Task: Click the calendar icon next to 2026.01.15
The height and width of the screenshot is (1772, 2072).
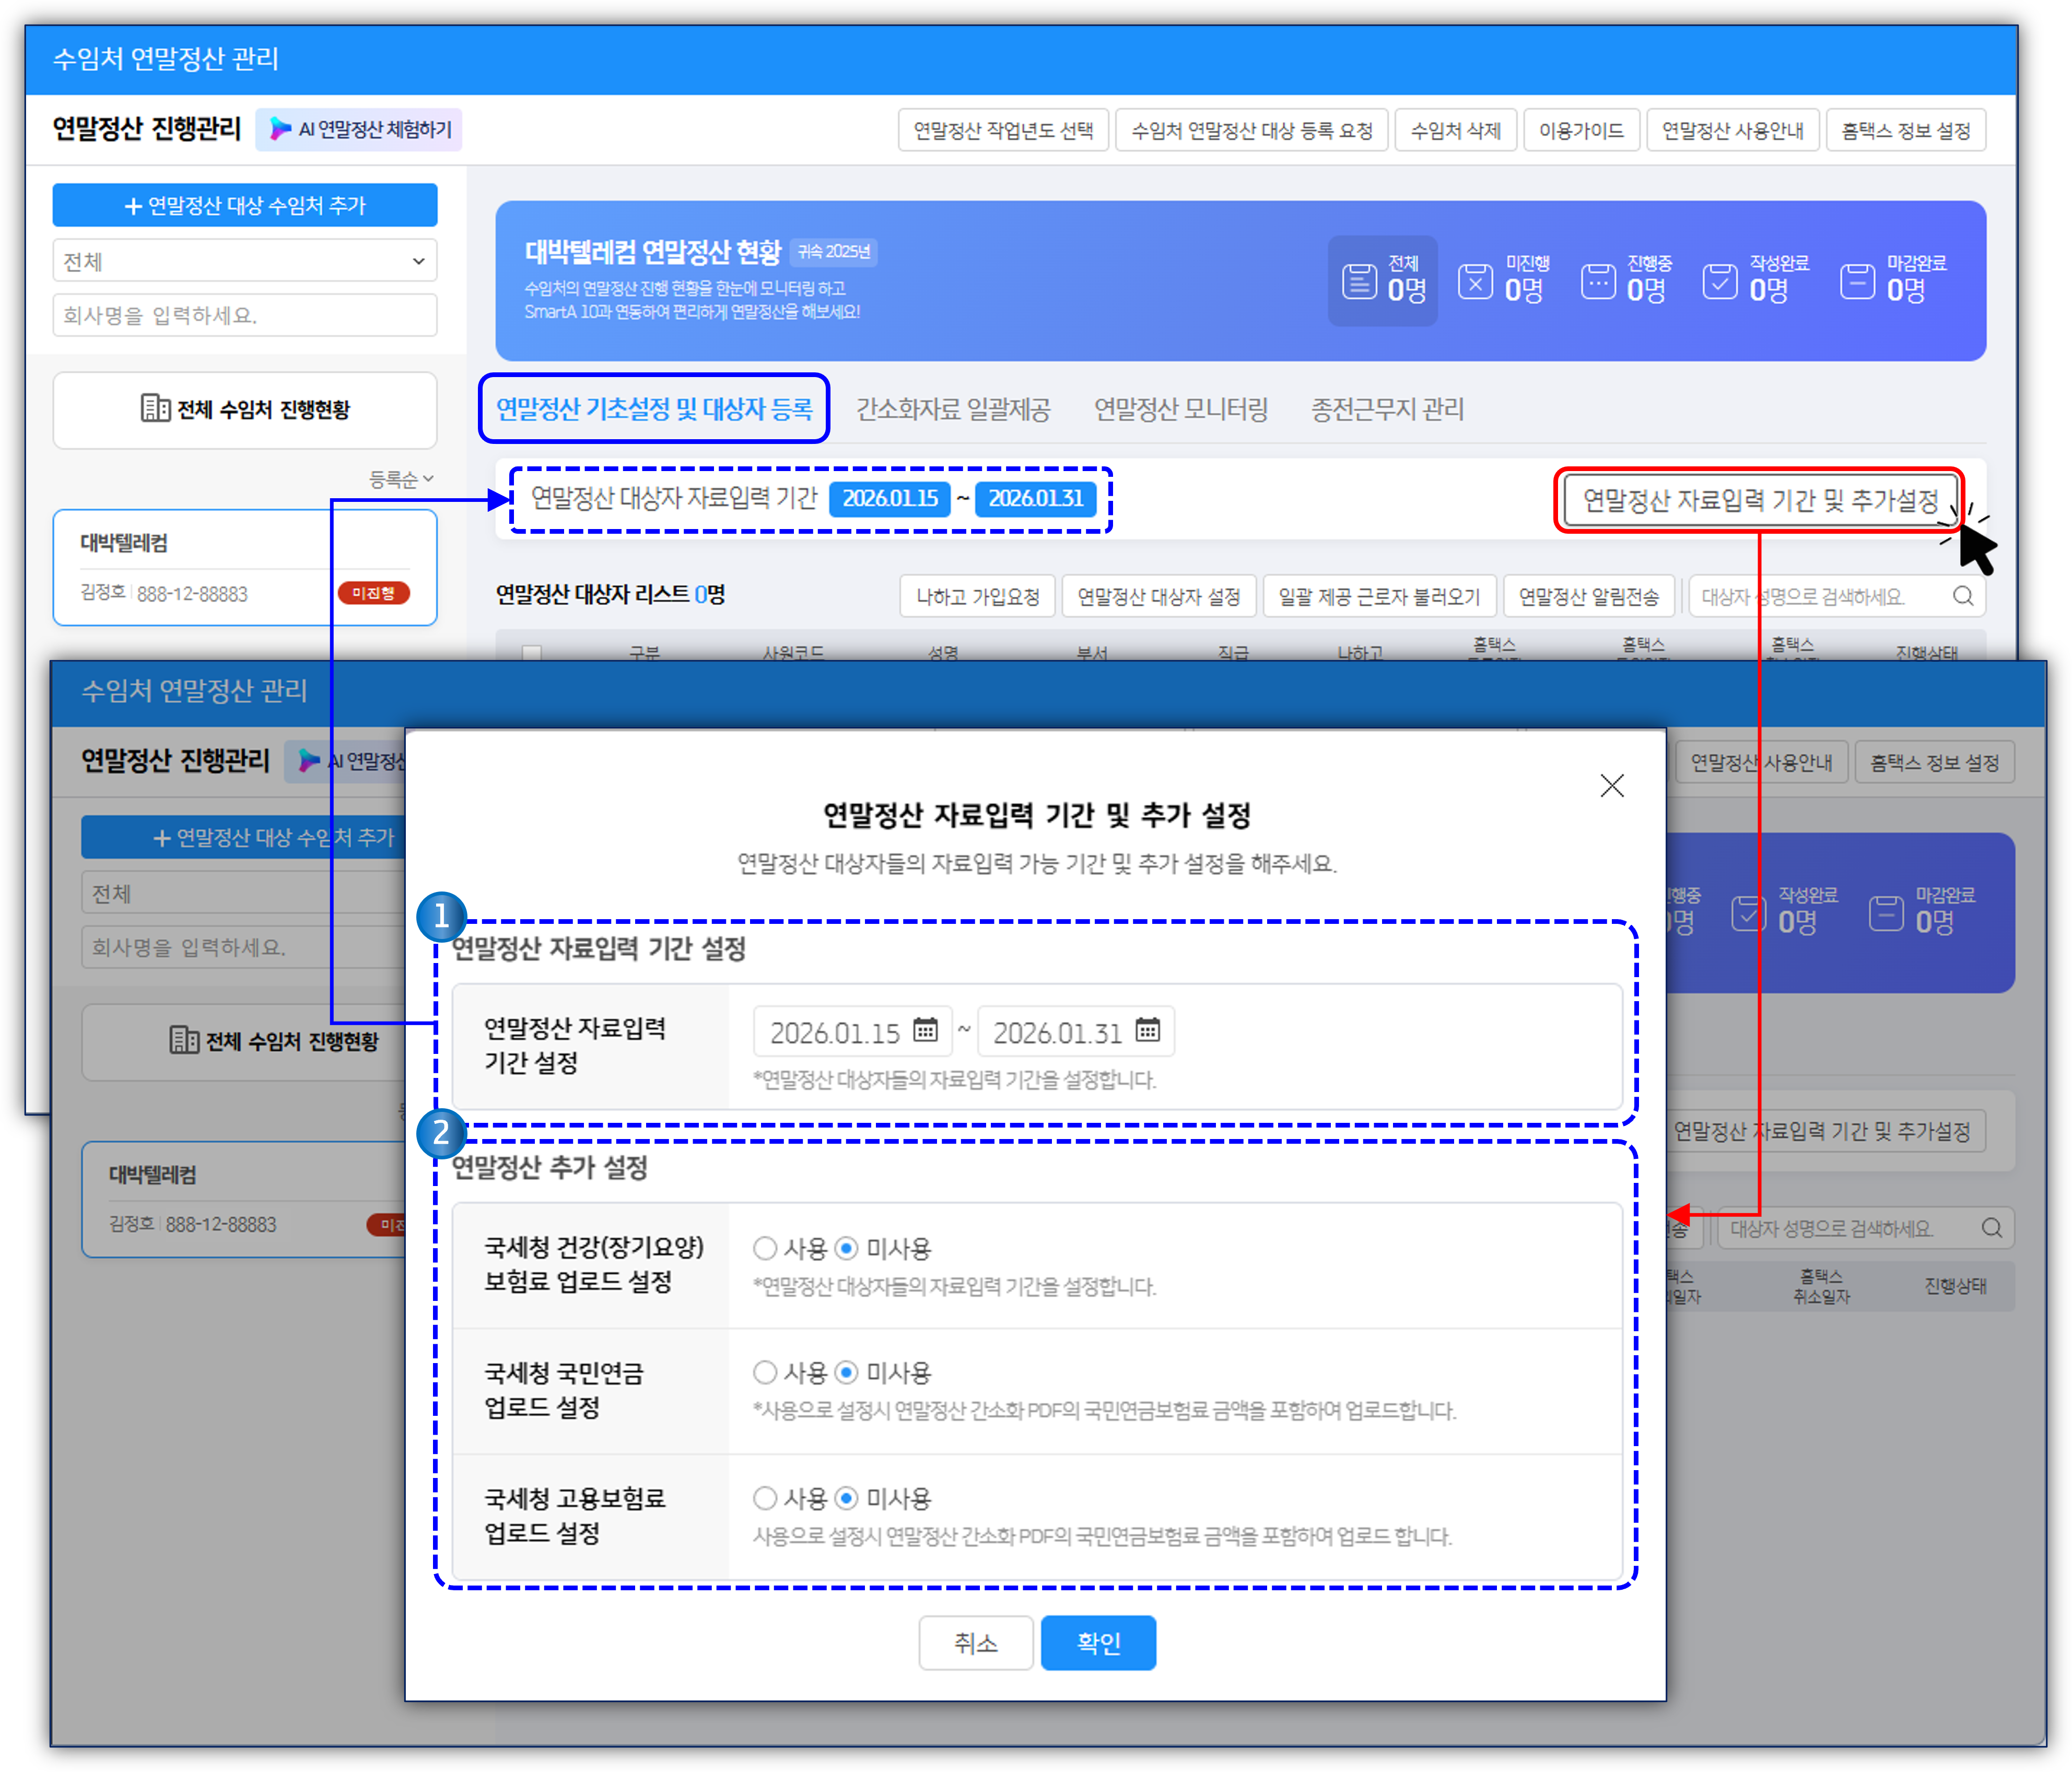Action: click(925, 1030)
